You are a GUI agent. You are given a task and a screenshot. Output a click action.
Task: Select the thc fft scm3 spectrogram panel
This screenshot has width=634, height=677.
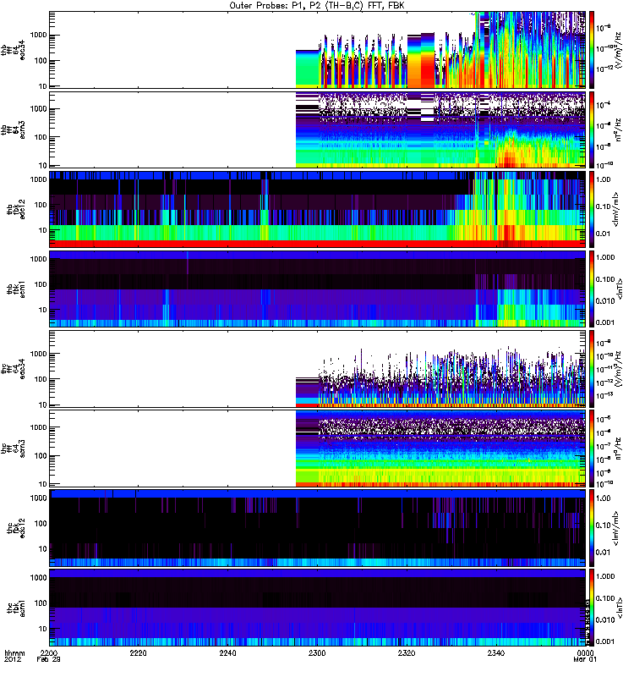317,448
